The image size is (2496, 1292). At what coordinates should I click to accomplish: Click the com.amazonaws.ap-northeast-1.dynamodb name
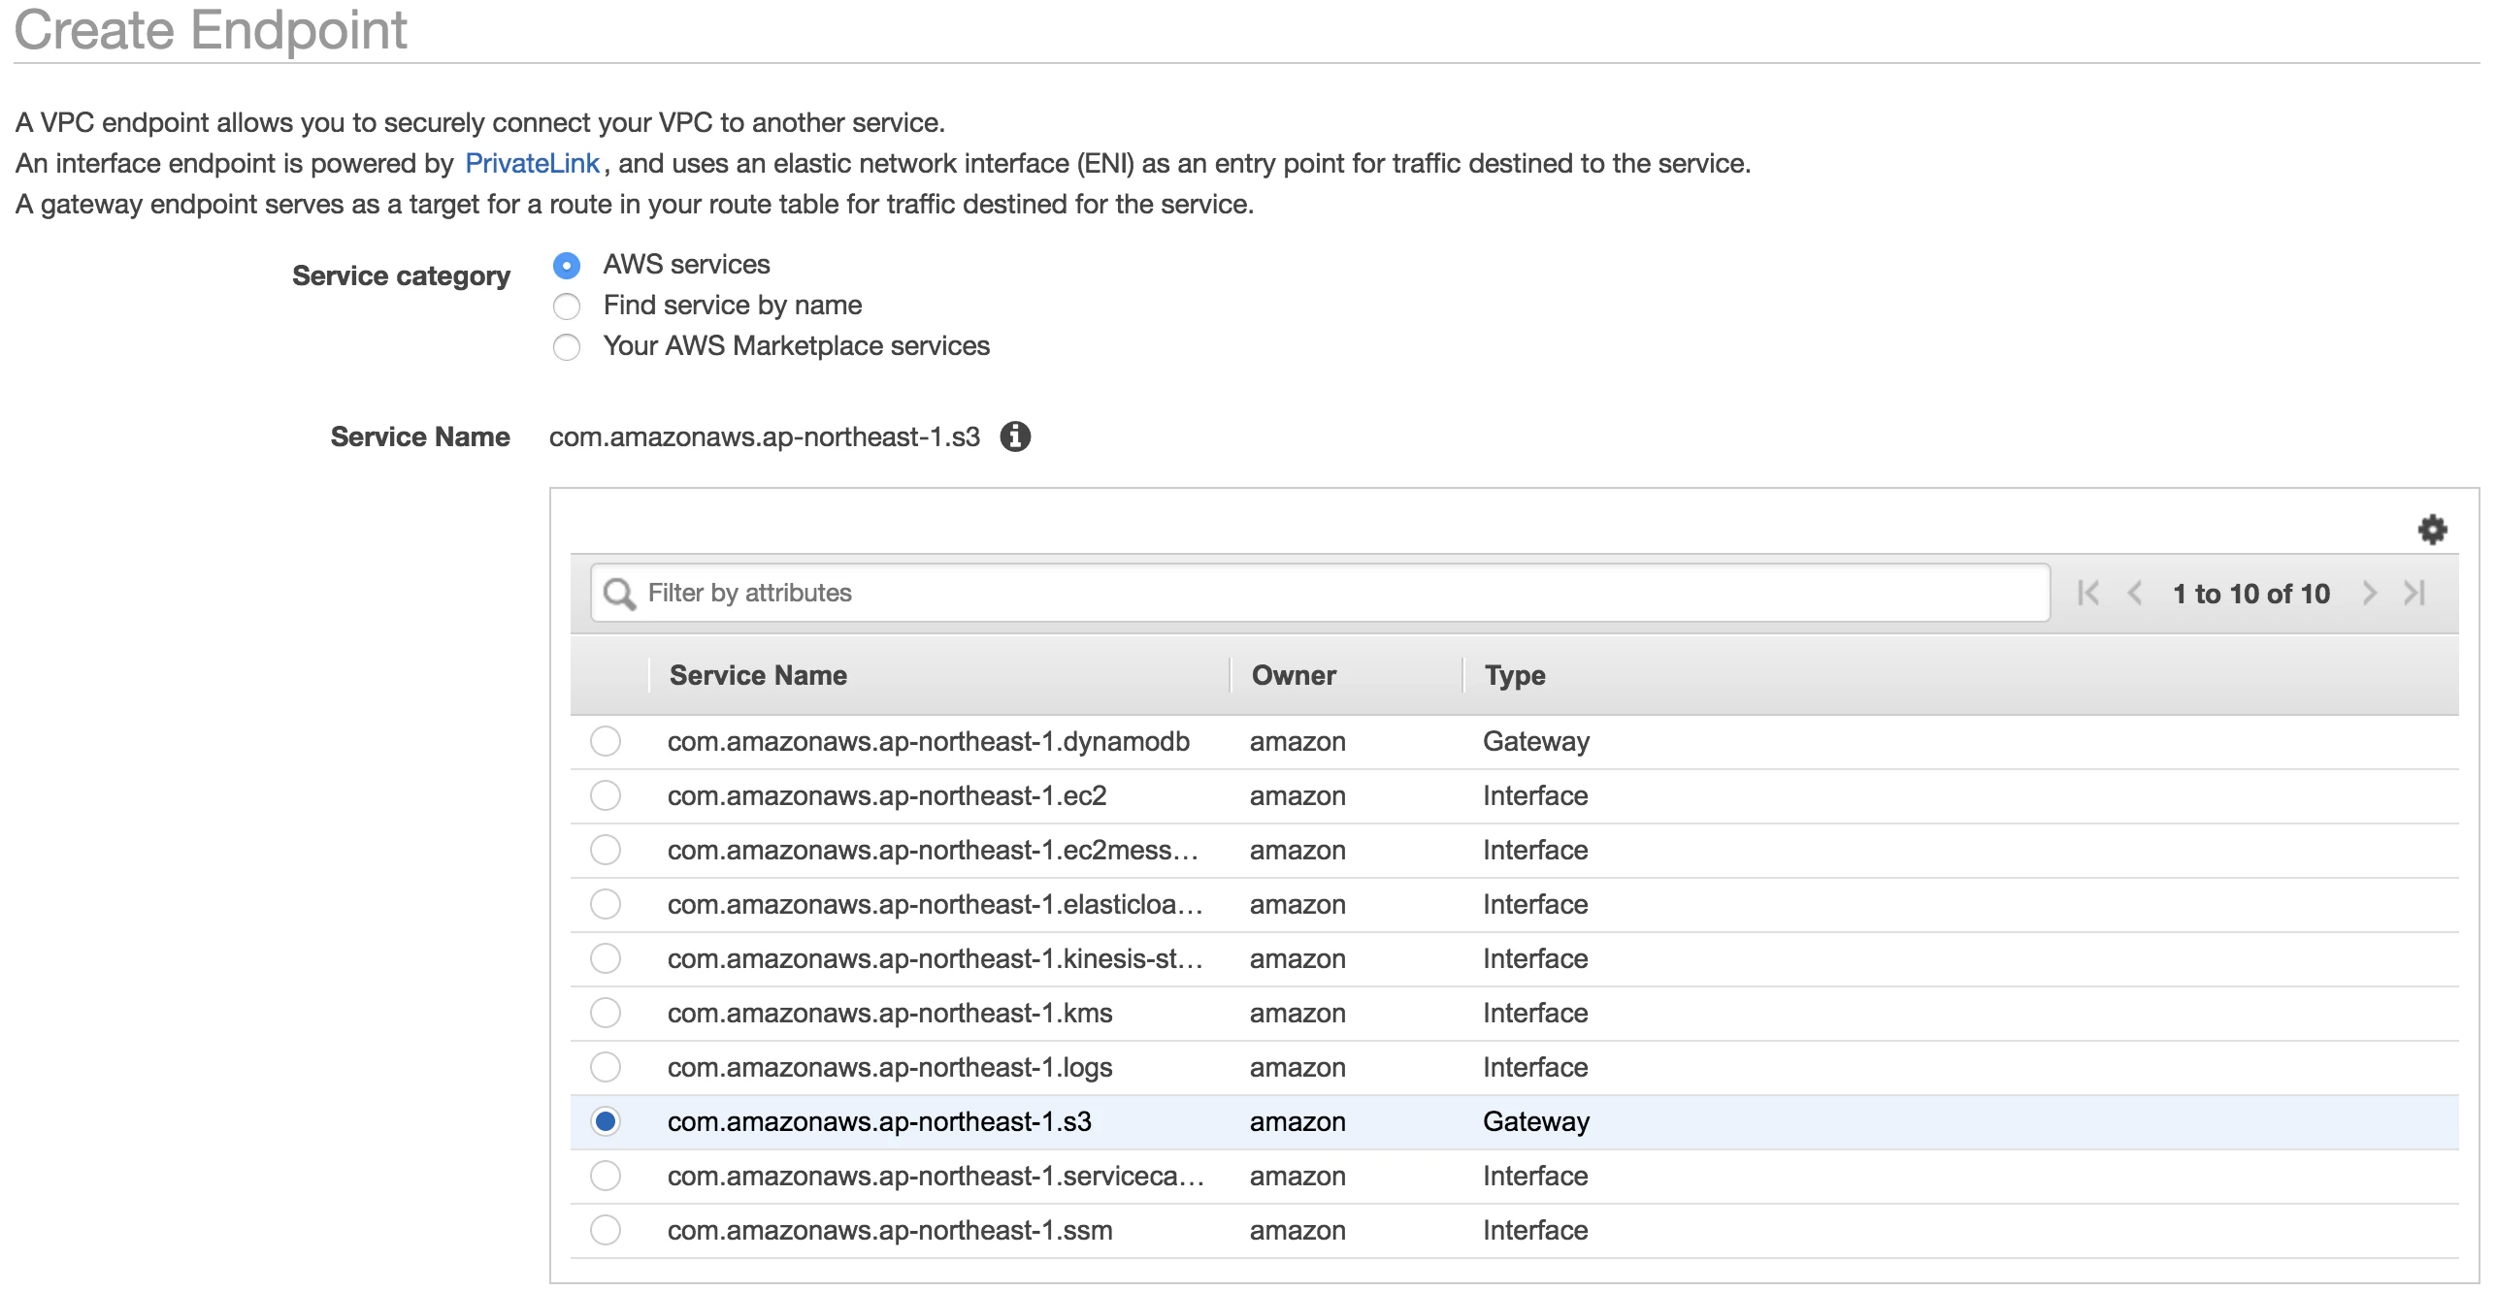click(929, 742)
